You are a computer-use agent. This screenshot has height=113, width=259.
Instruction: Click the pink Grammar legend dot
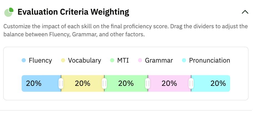pos(140,60)
